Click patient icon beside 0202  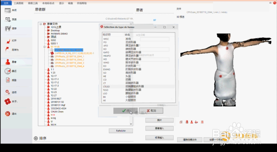point(48,40)
